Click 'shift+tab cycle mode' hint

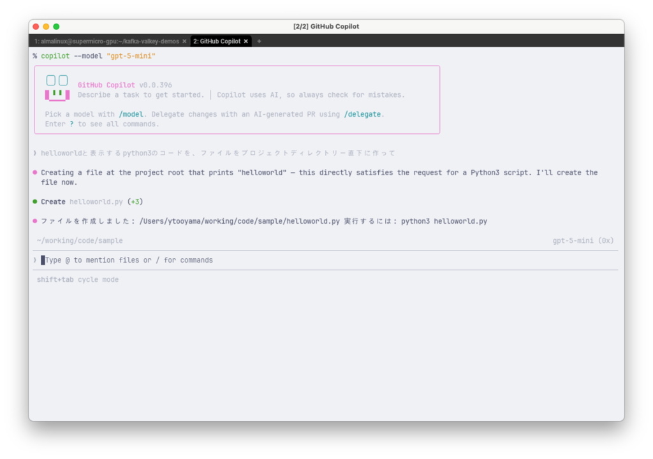[78, 279]
